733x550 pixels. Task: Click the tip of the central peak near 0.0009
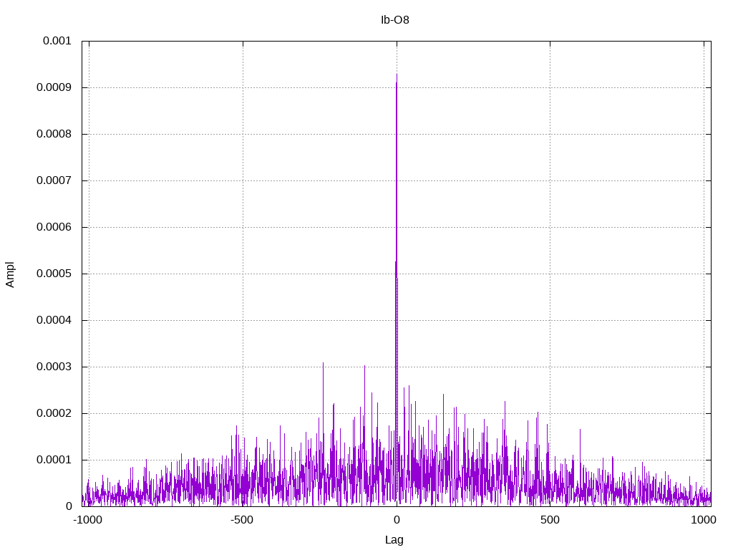(397, 74)
